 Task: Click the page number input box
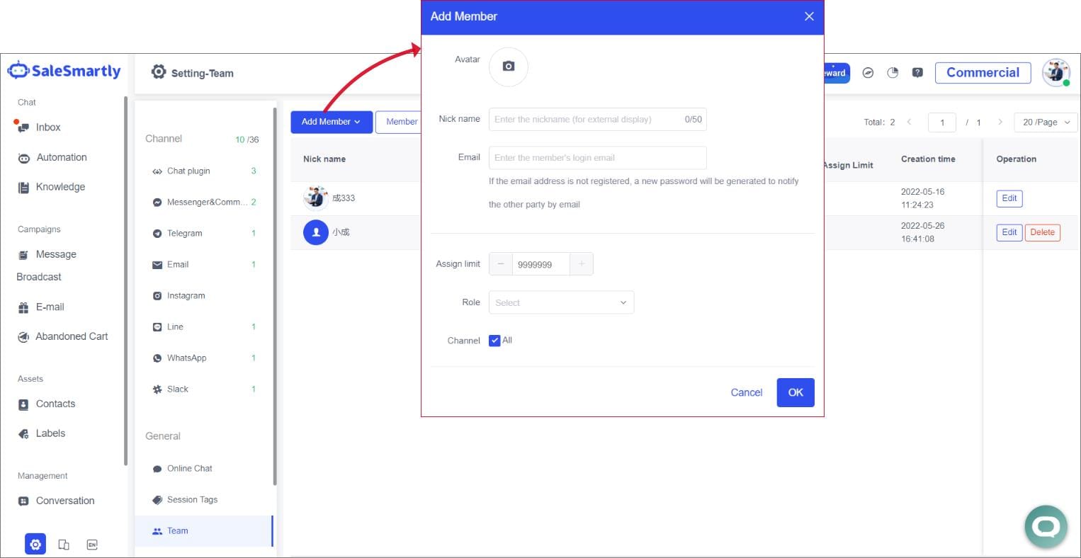pos(941,123)
